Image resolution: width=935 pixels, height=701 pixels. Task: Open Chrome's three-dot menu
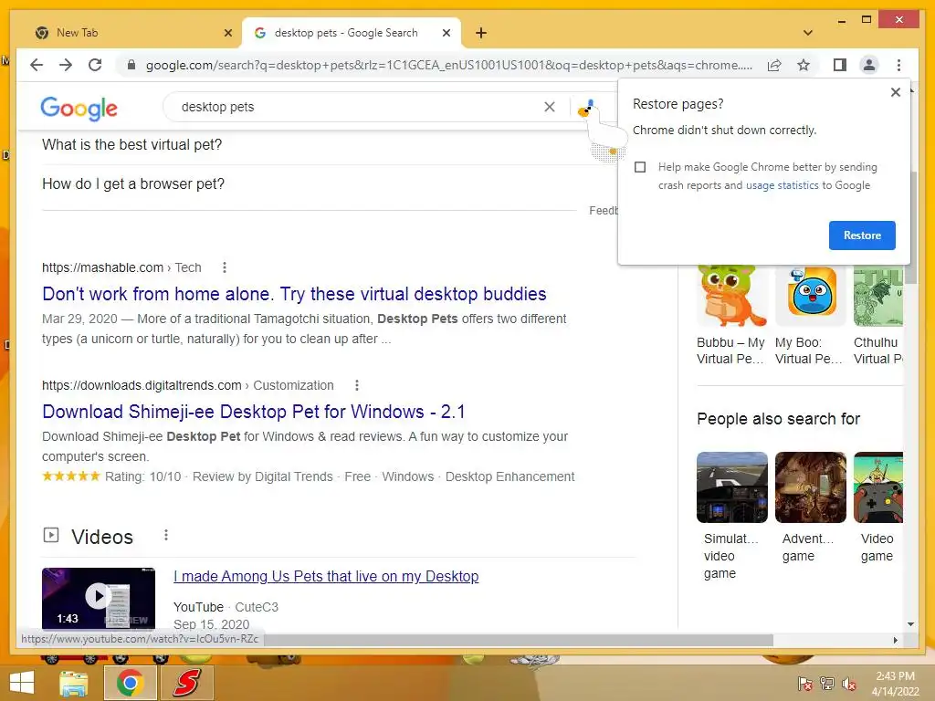click(x=898, y=65)
